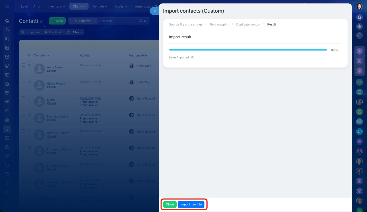Close the import side panel with X
The image size is (367, 212).
(x=155, y=11)
